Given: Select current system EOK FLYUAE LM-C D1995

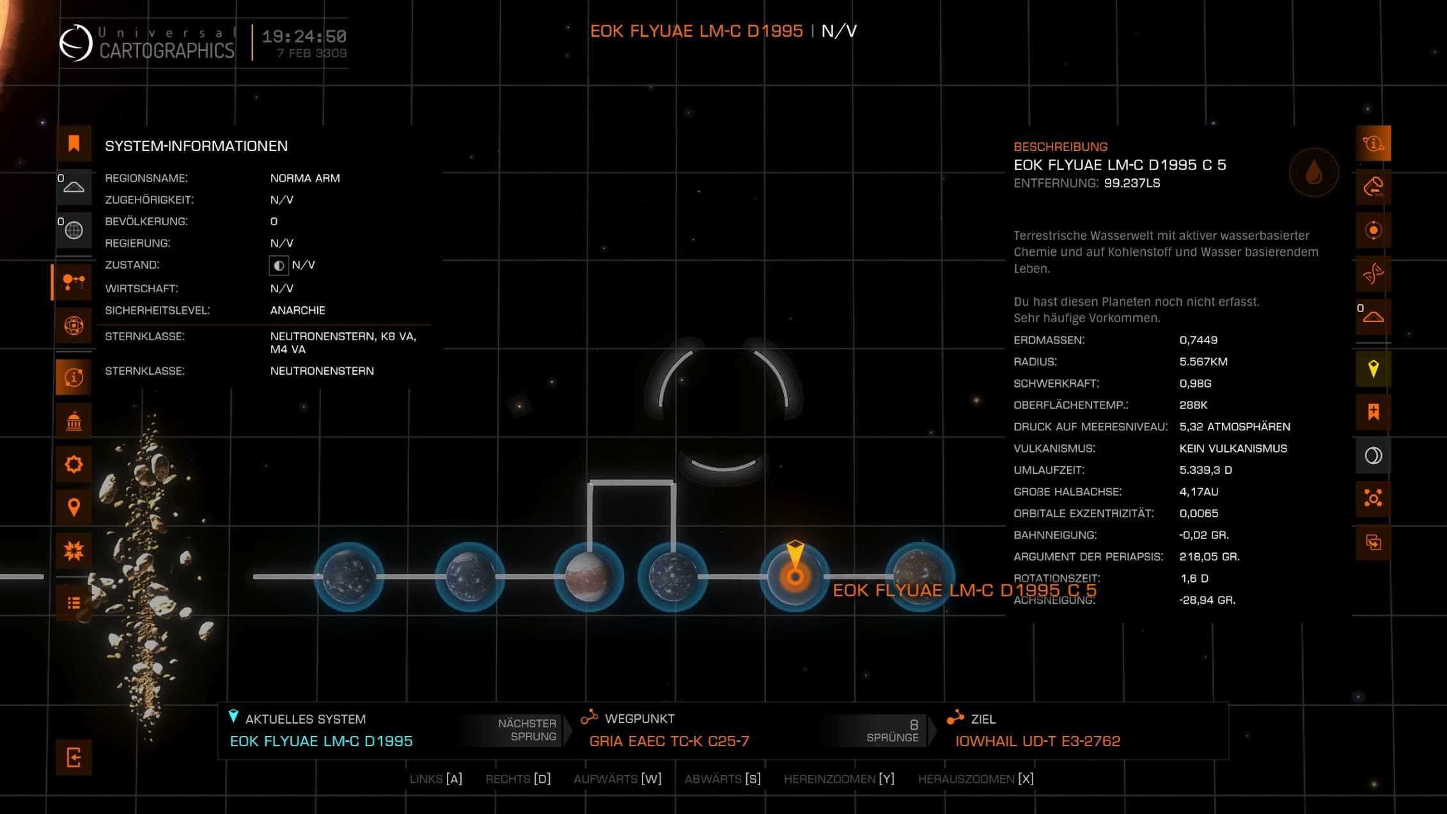Looking at the screenshot, I should (321, 741).
